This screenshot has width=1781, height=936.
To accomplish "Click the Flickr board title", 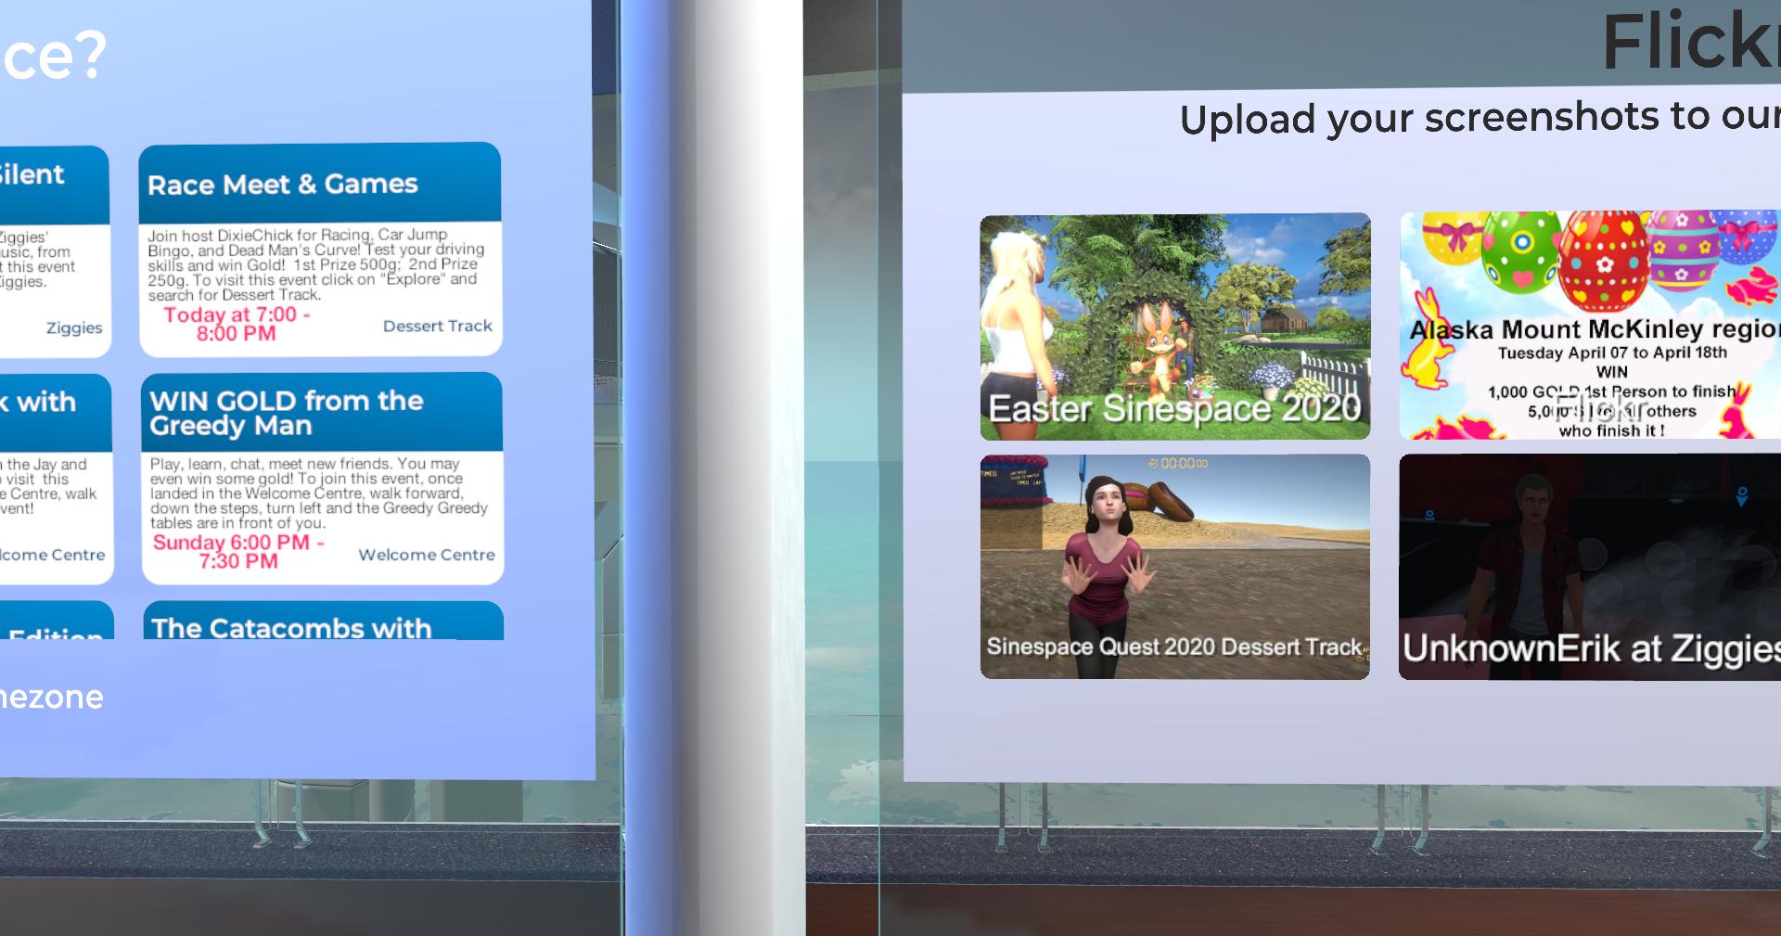I will click(1688, 42).
